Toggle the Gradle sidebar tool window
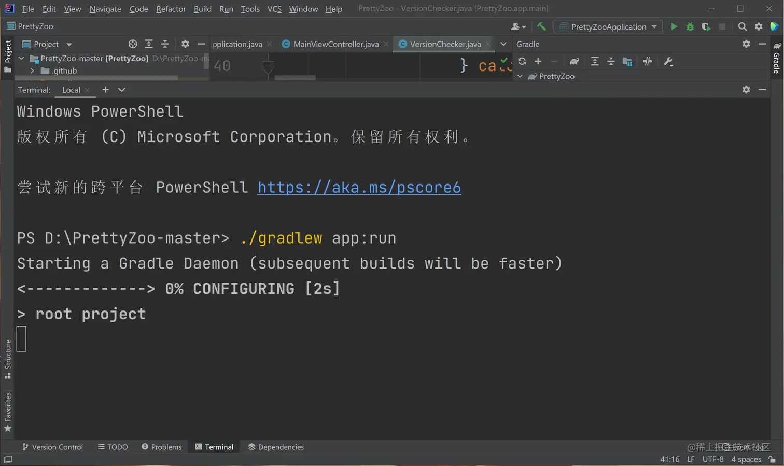Screen dimensions: 784x466 pos(776,59)
